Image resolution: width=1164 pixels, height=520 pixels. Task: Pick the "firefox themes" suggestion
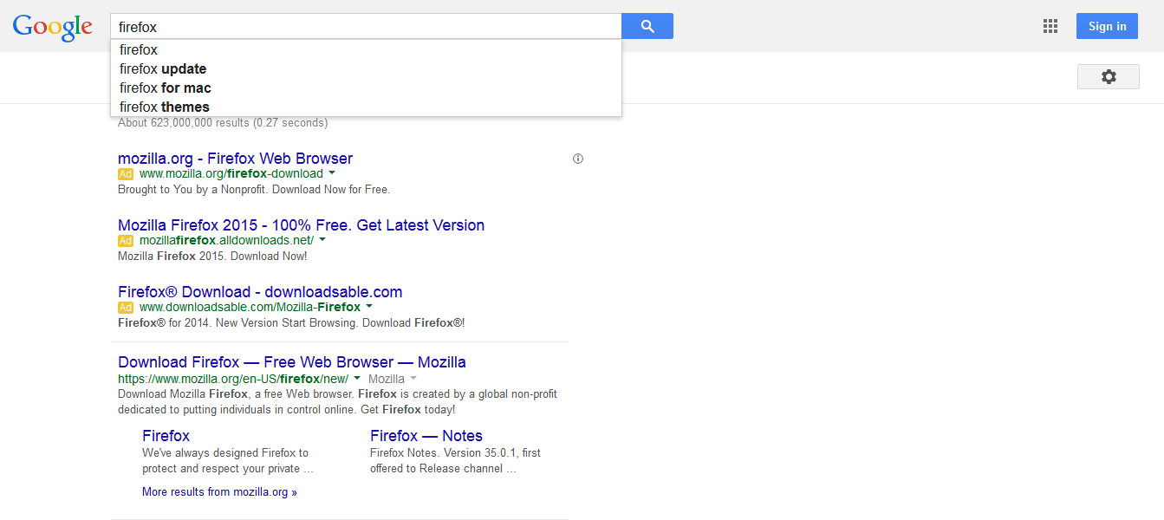(x=165, y=107)
